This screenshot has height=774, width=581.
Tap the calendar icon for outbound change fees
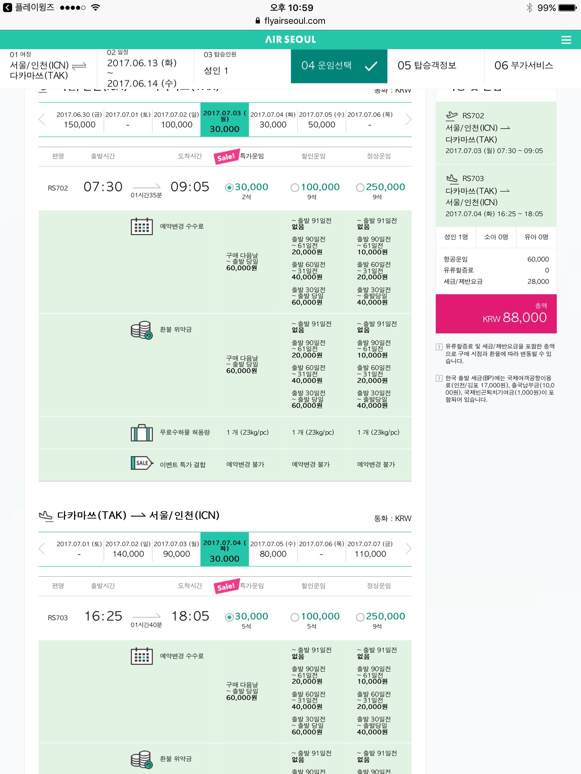(141, 226)
